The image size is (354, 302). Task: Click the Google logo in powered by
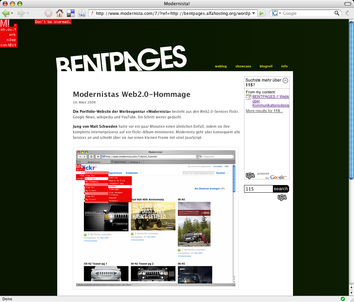pyautogui.click(x=278, y=177)
